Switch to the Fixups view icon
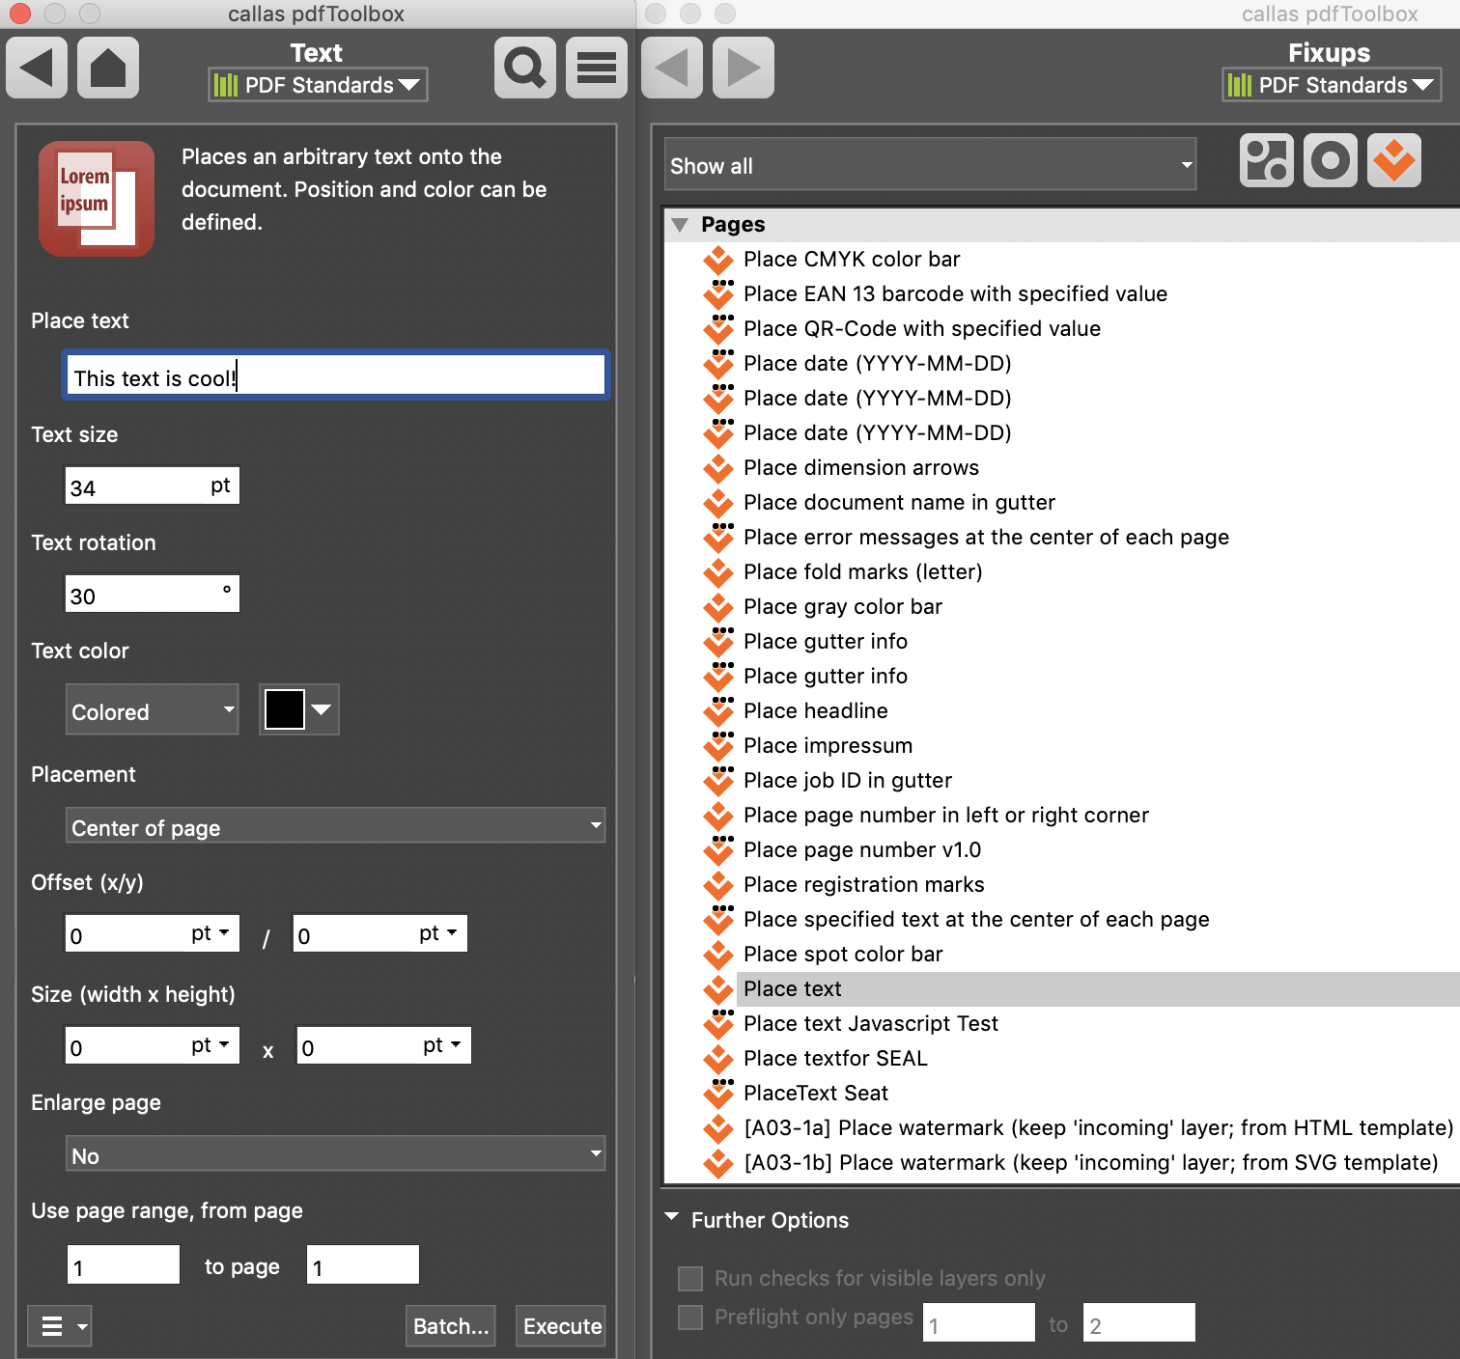The image size is (1460, 1359). [x=1394, y=160]
